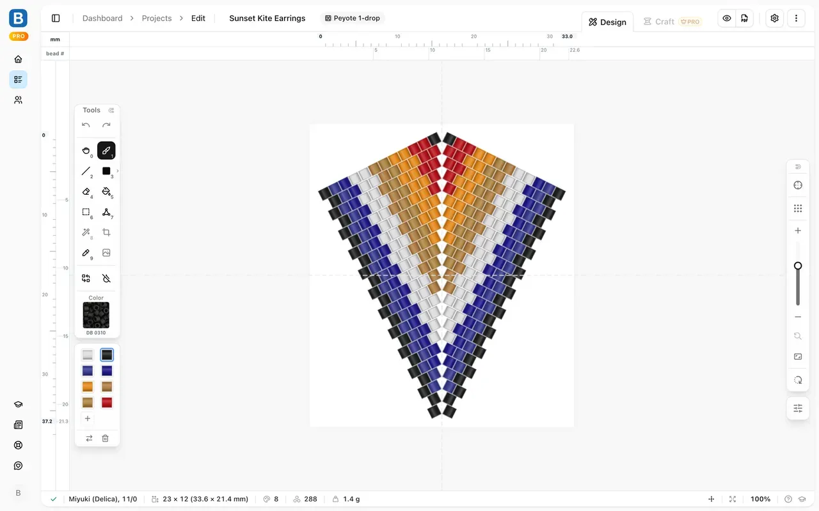Image resolution: width=819 pixels, height=511 pixels.
Task: Open the three-dot more options menu
Action: 796,19
